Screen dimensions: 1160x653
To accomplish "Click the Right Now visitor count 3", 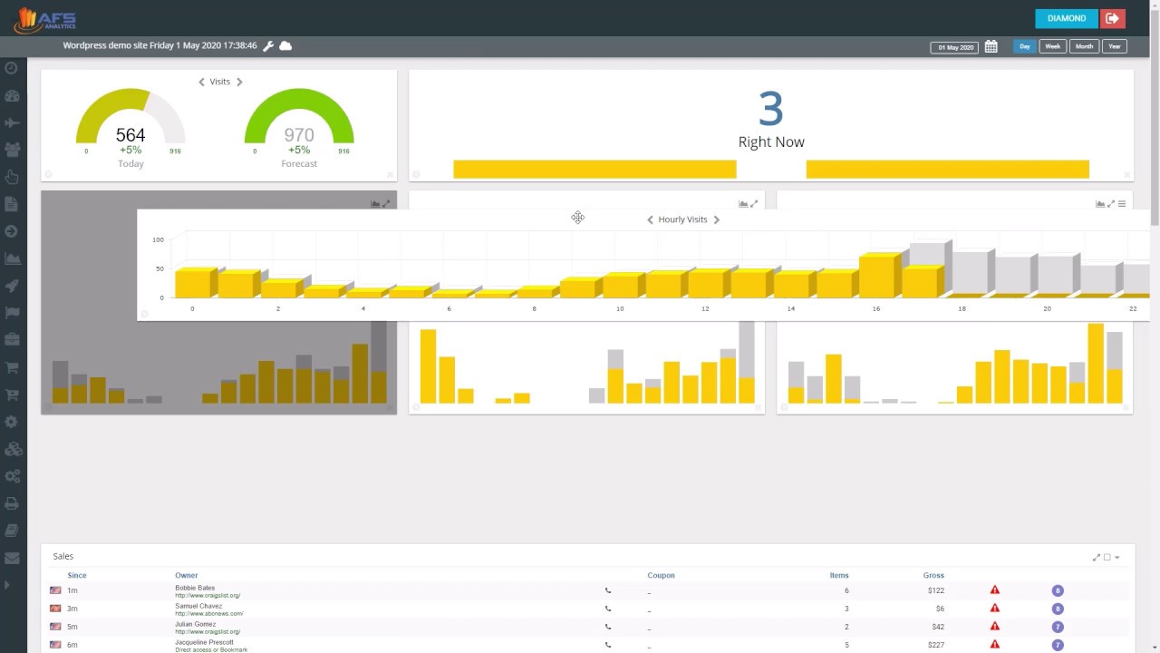I will coord(771,109).
